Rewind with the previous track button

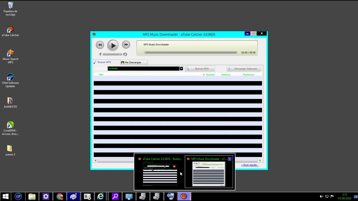pyautogui.click(x=100, y=45)
